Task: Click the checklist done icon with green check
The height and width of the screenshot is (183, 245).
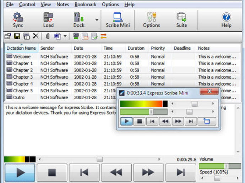Action: (x=94, y=36)
